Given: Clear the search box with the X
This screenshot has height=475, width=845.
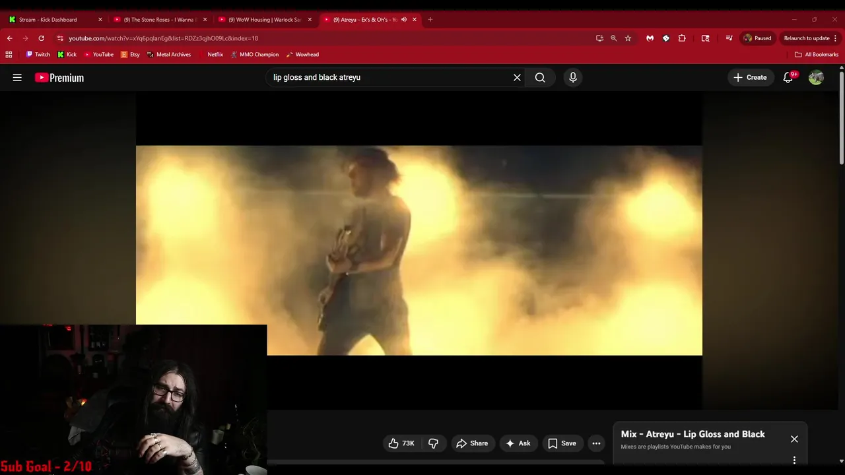Looking at the screenshot, I should (517, 77).
